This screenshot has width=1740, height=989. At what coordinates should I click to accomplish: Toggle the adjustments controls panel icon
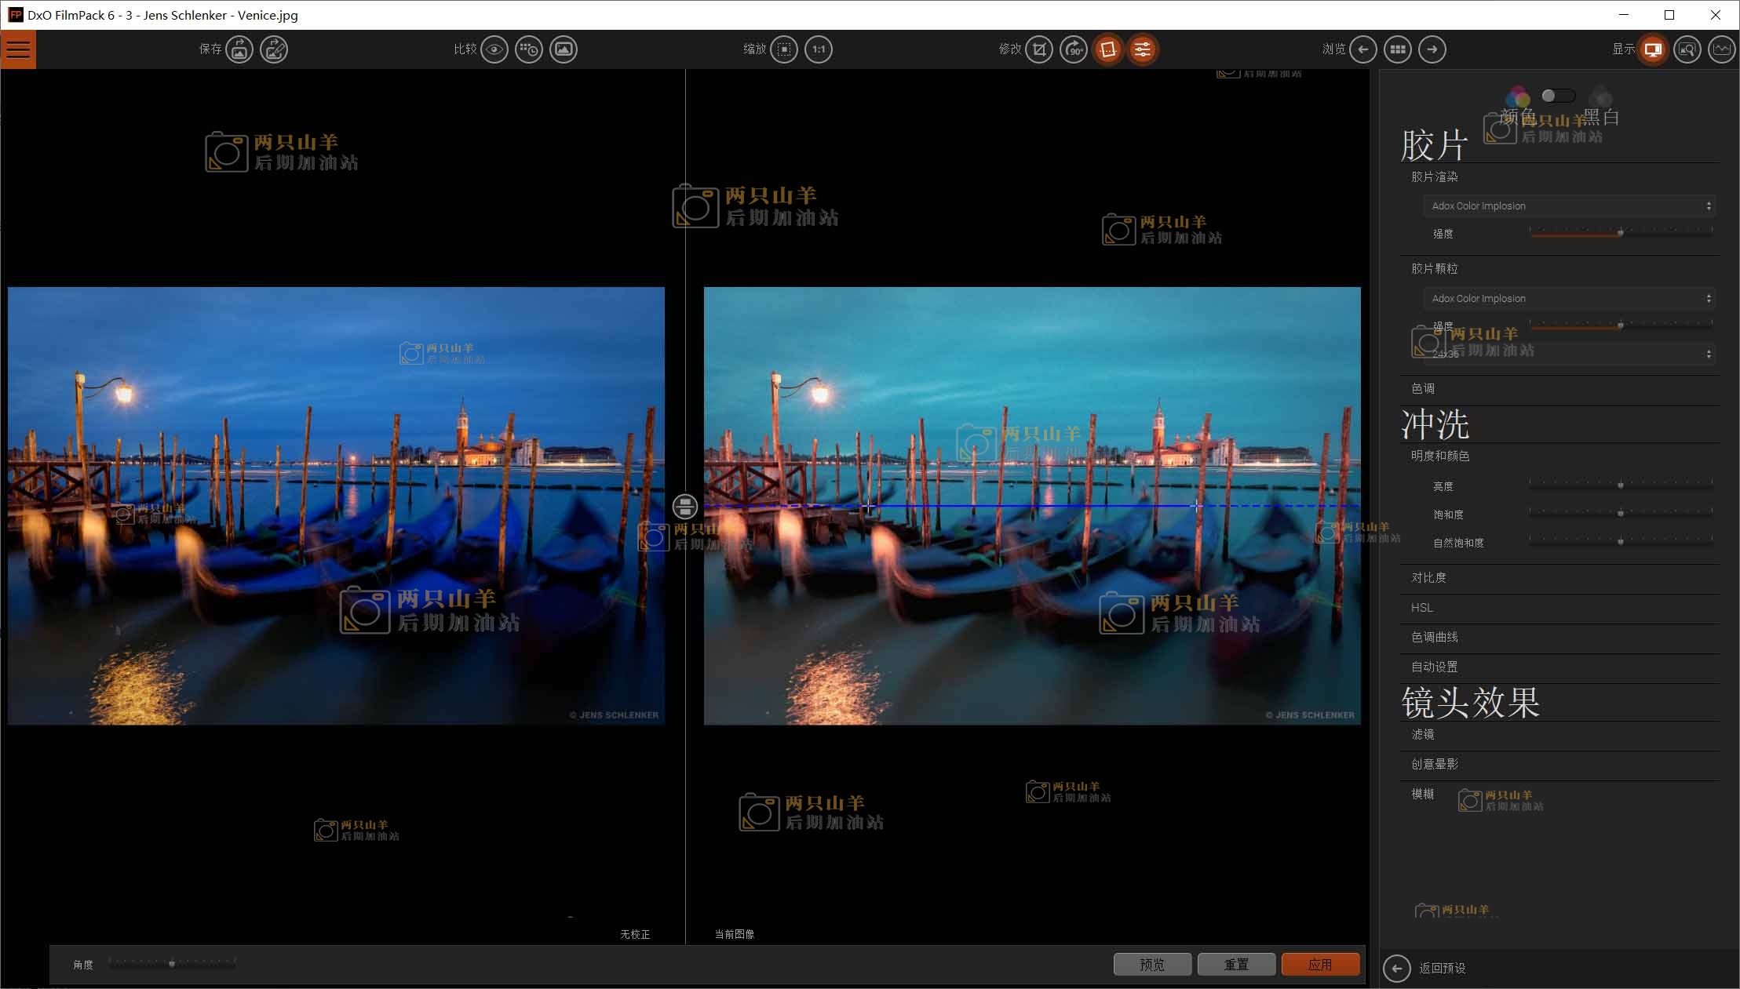pos(1143,49)
